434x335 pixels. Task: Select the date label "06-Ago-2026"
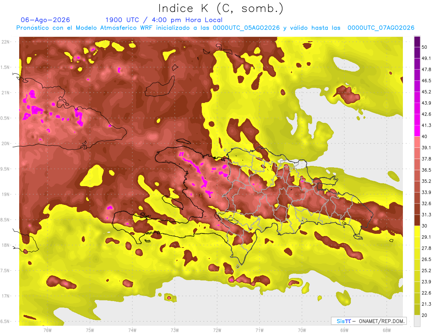46,20
